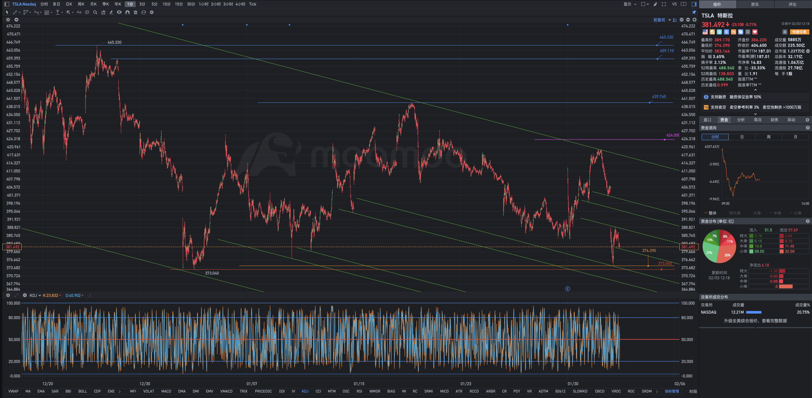Viewport: 812px width, 398px height.
Task: Toggle magnet snap mode
Action: coord(127,12)
